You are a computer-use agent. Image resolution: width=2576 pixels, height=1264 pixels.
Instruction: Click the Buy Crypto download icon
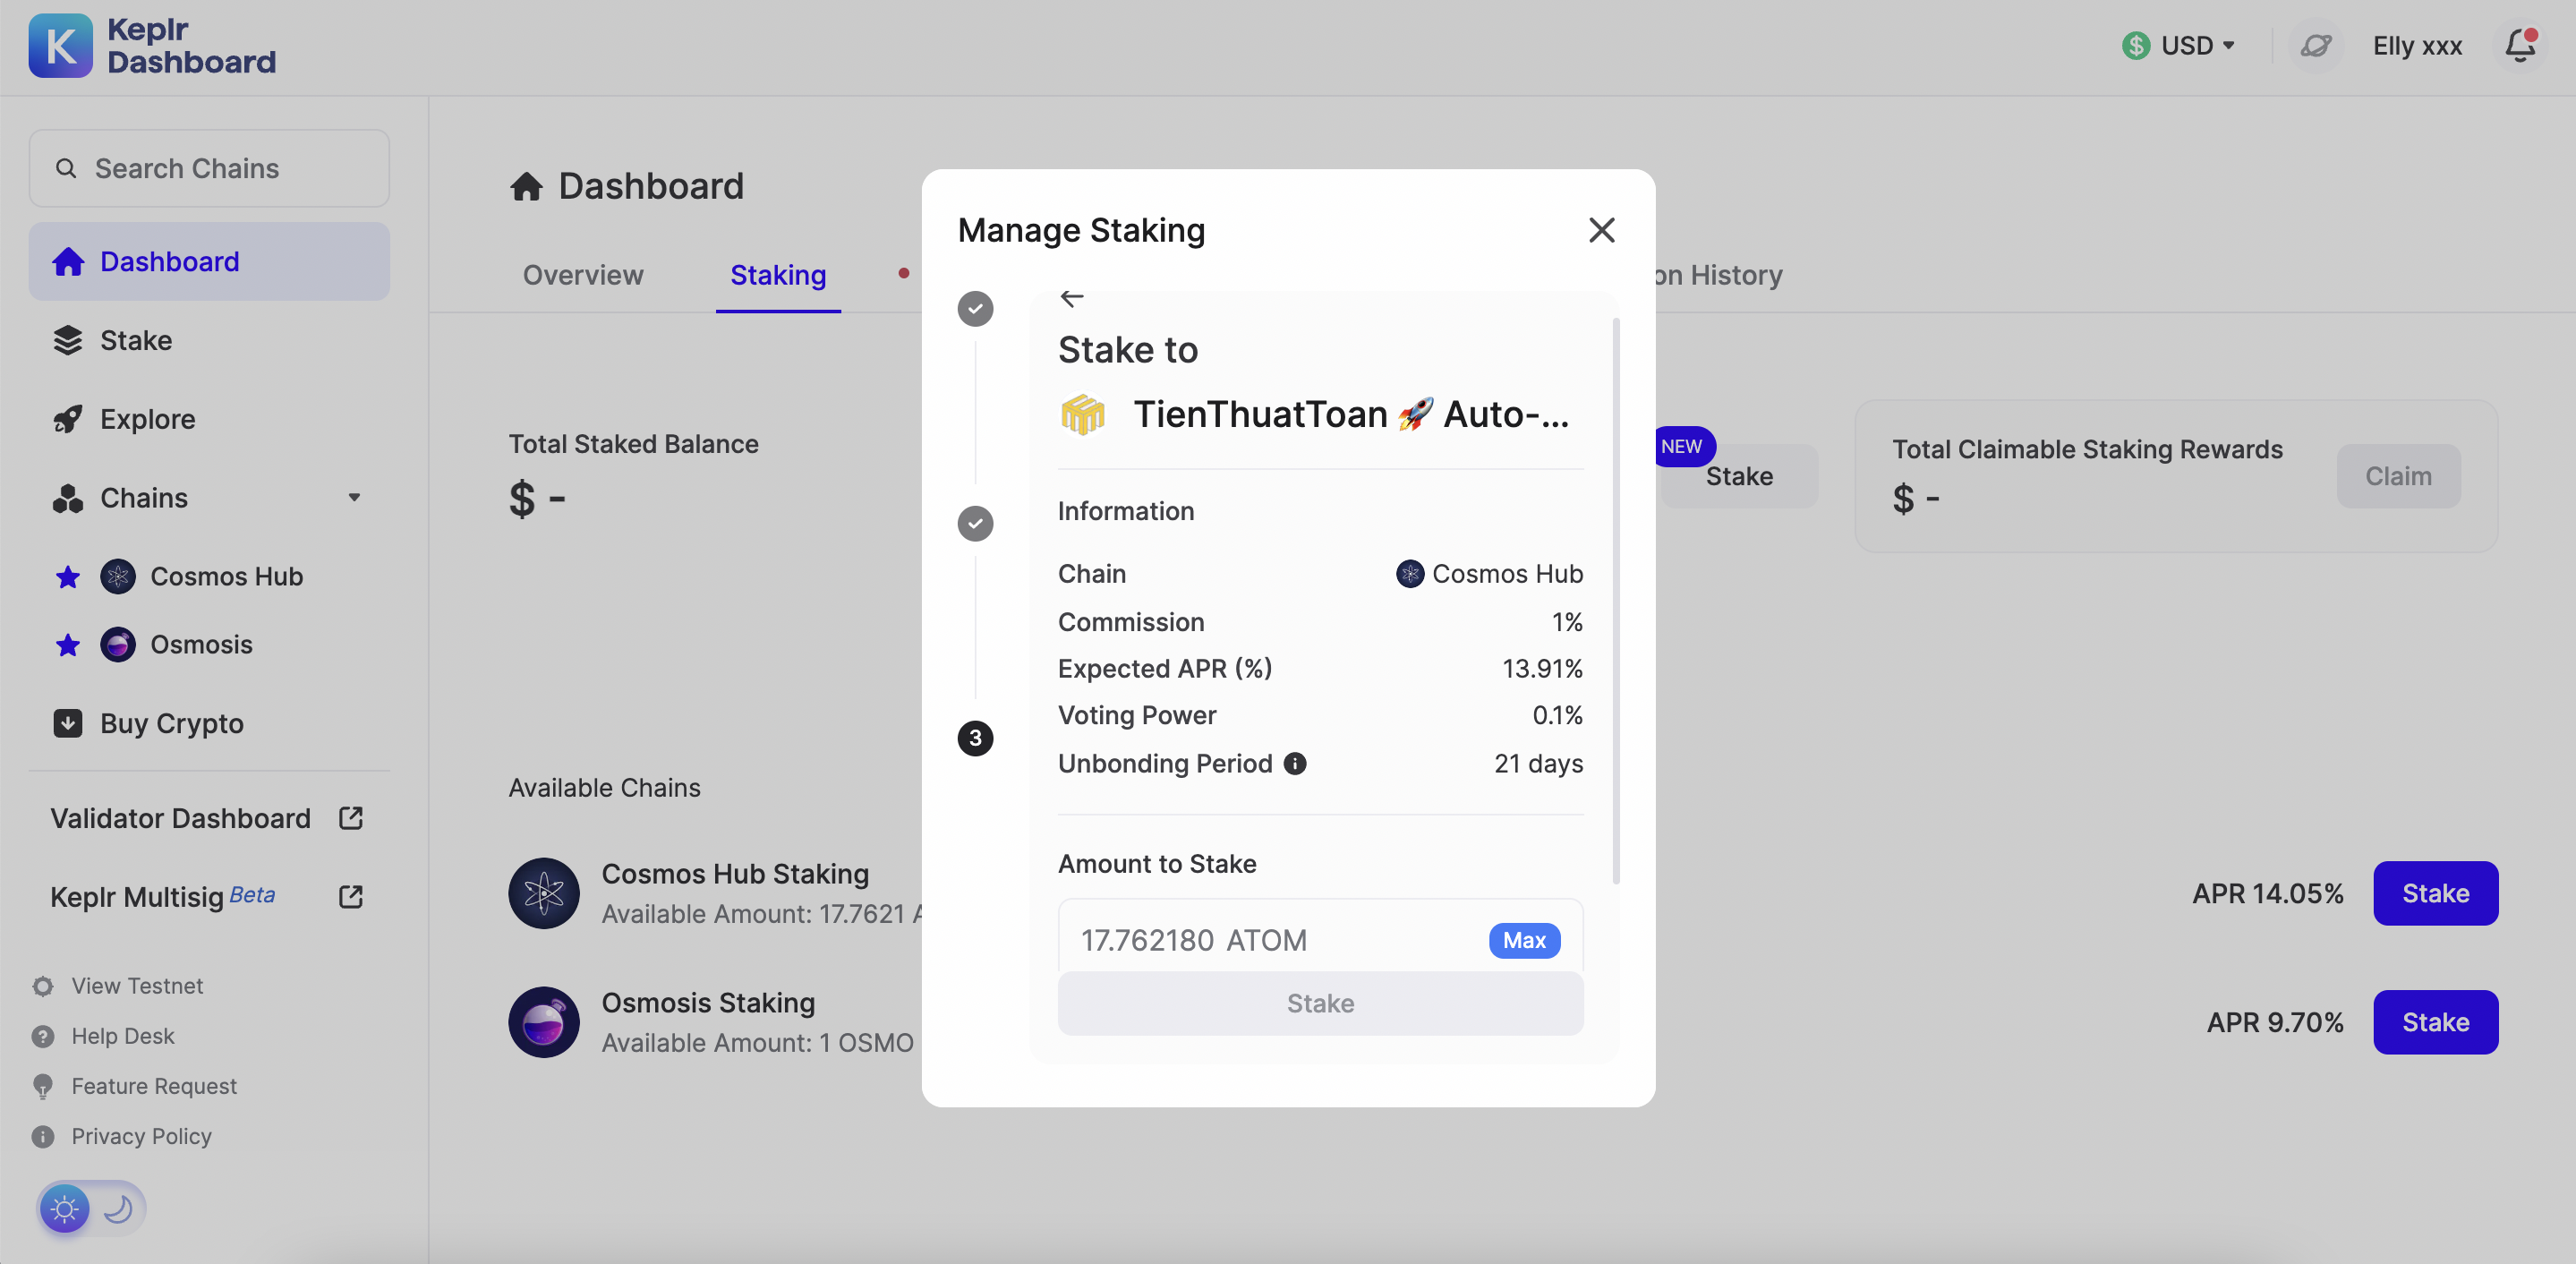pos(68,723)
